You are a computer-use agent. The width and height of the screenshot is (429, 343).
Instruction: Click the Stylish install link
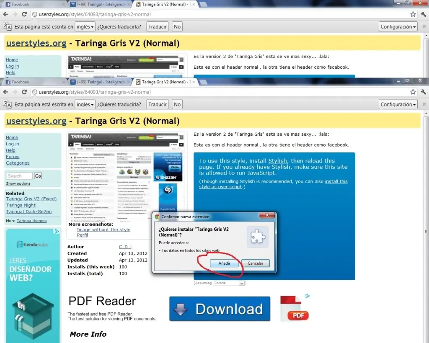coord(277,161)
